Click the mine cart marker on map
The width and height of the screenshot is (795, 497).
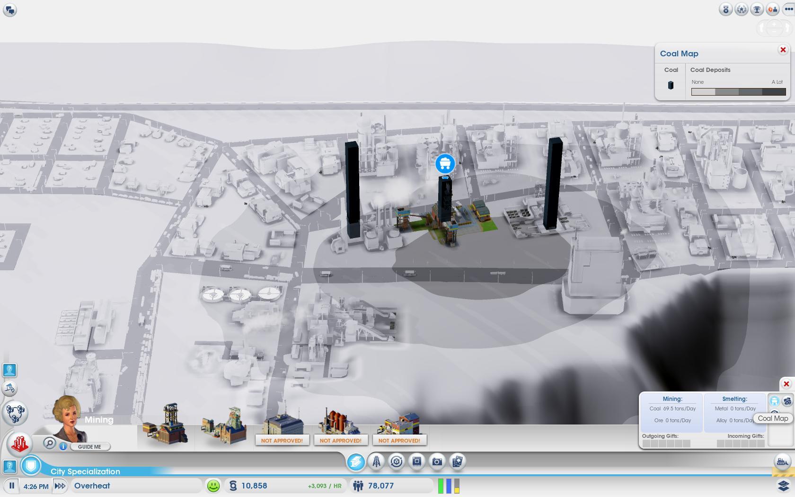pos(445,164)
